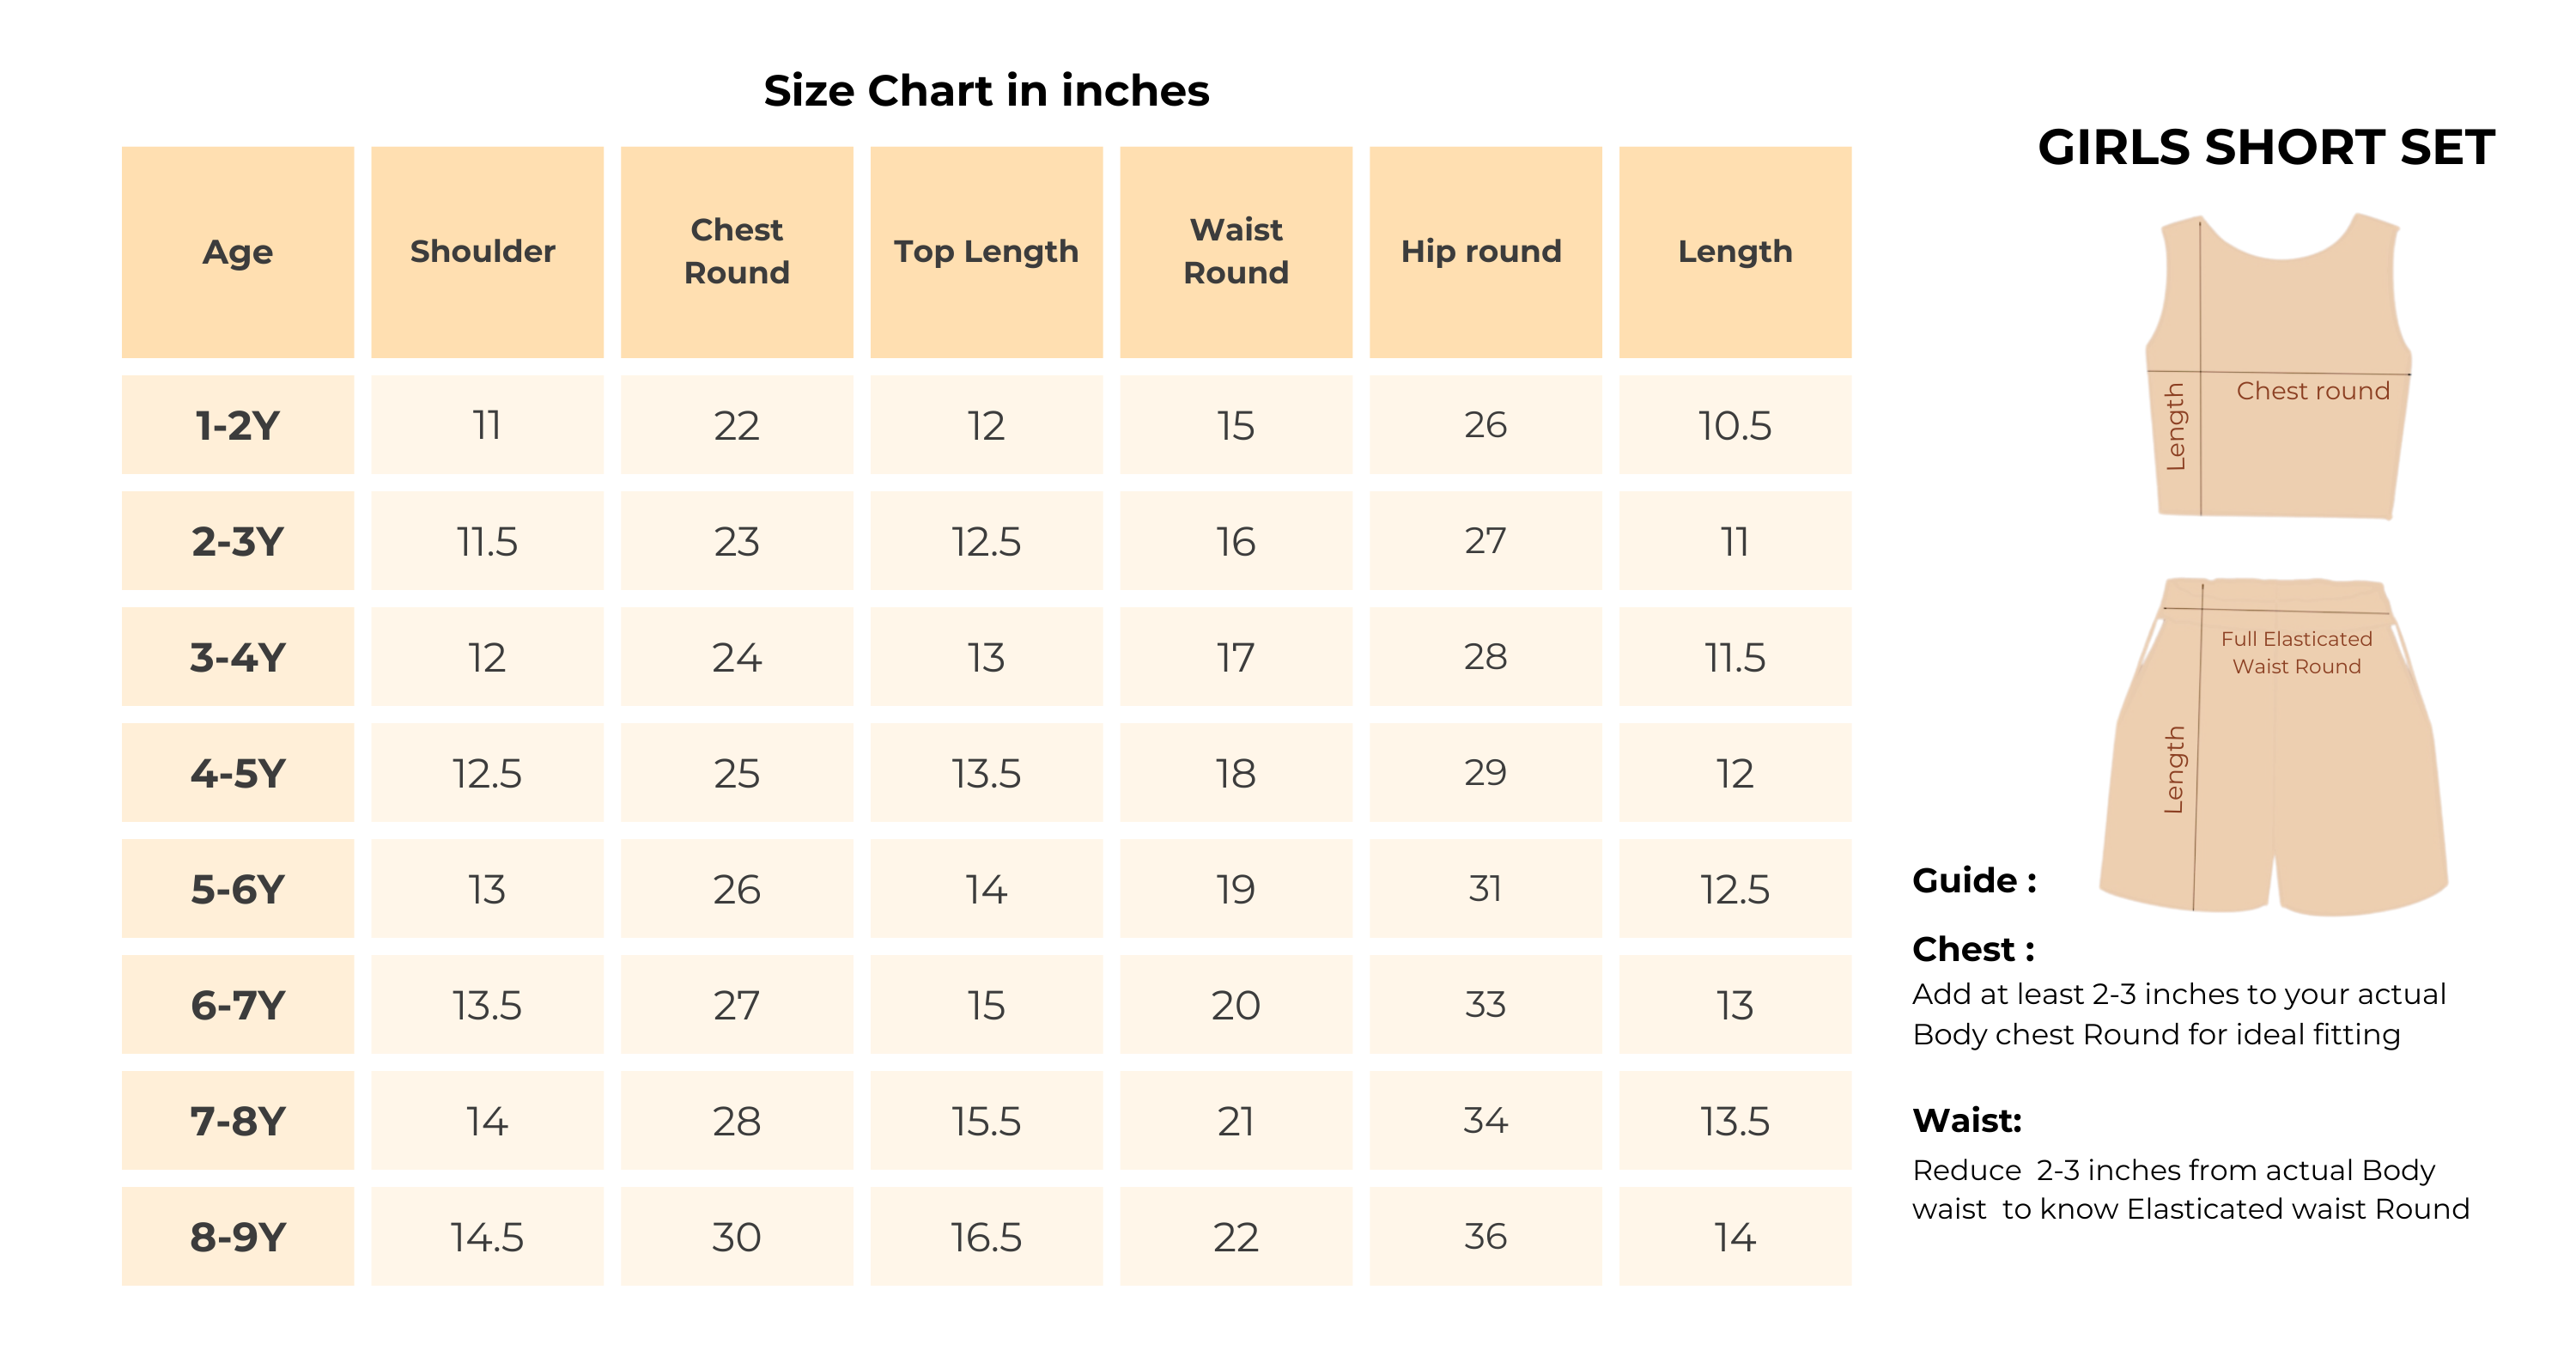This screenshot has height=1363, width=2576.
Task: Click the Guide heading text
Action: click(x=1974, y=880)
